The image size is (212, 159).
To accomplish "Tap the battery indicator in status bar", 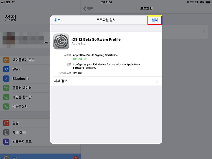I will (x=208, y=2).
